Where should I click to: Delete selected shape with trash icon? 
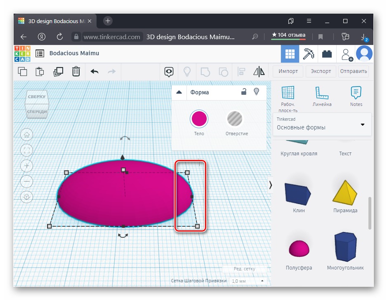tap(76, 71)
